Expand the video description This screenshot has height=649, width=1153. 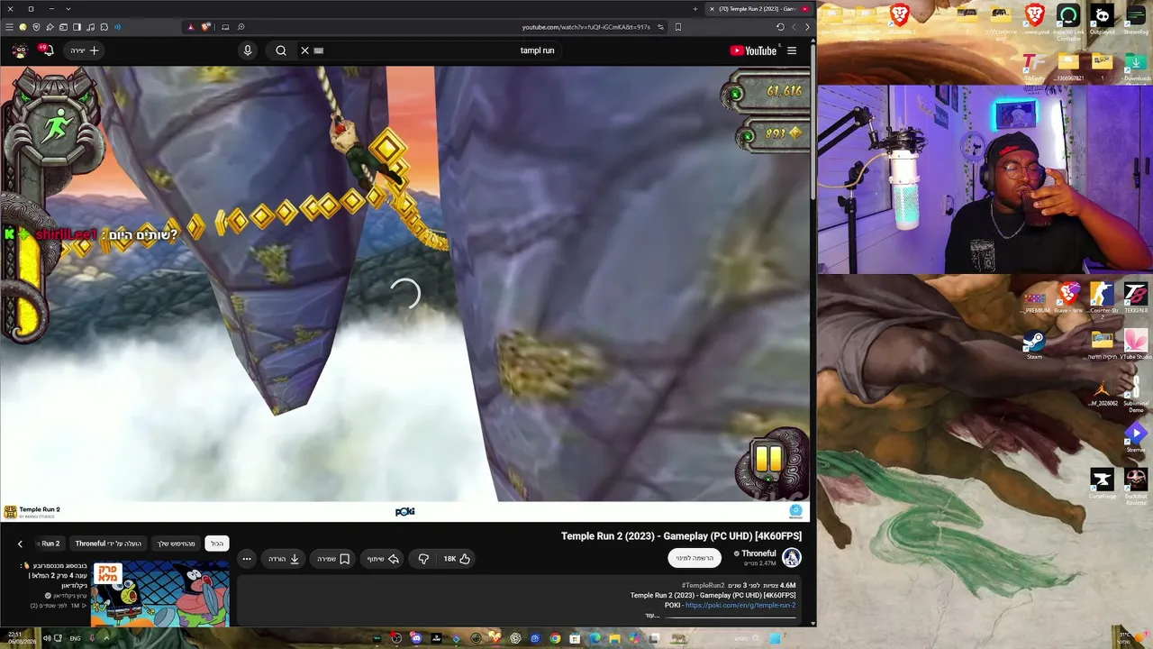[652, 616]
